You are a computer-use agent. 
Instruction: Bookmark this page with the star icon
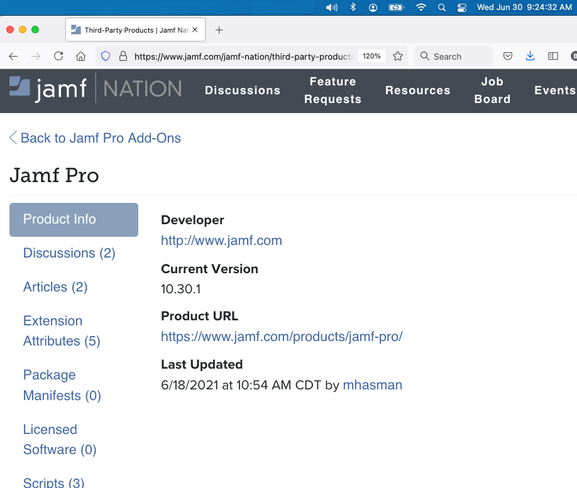click(398, 57)
